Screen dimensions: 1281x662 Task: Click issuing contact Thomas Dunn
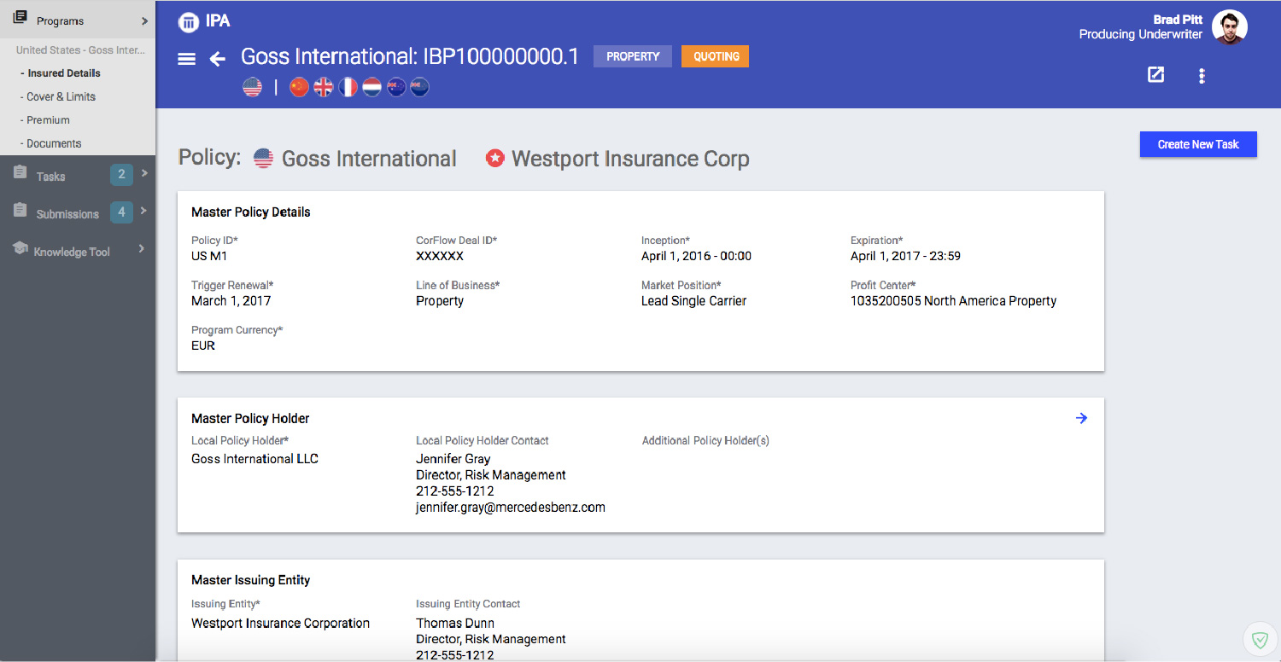click(x=455, y=624)
